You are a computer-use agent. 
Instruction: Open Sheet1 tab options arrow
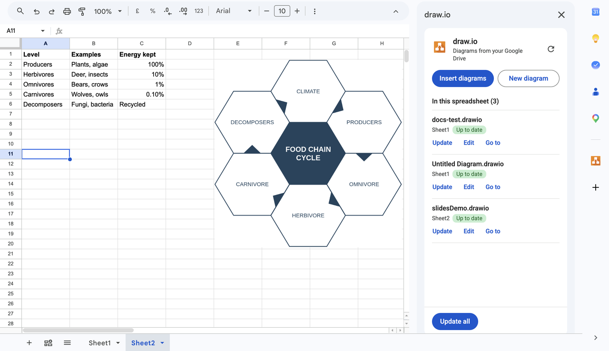pos(118,343)
